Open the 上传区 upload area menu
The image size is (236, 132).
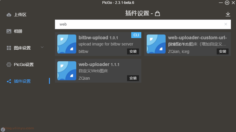(20, 15)
